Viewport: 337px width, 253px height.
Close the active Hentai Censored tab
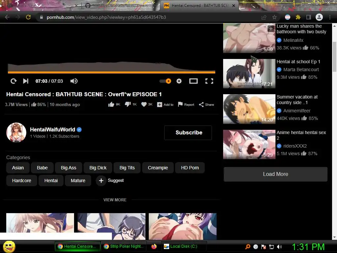click(234, 6)
